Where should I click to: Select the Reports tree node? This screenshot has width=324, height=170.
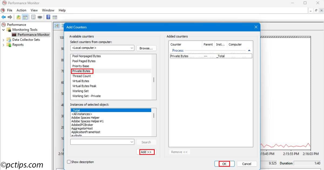tap(18, 45)
